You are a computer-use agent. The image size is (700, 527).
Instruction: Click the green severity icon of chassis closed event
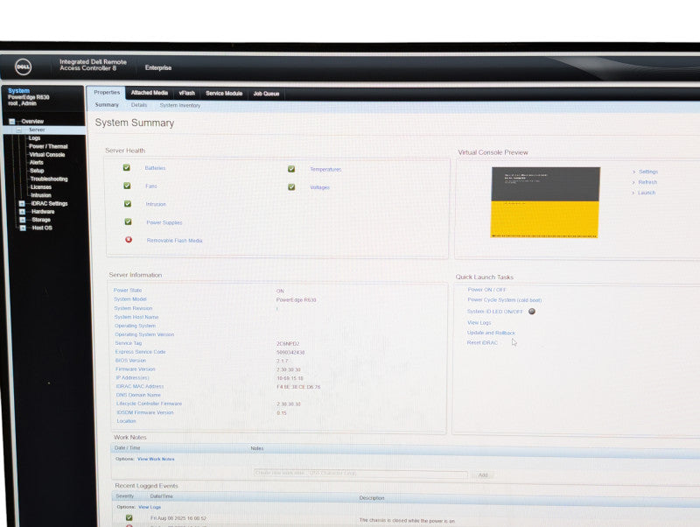click(129, 517)
